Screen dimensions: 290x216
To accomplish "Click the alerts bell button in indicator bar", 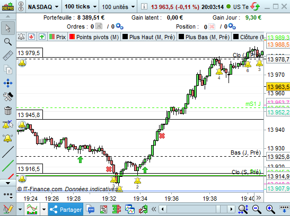I will [21, 37].
